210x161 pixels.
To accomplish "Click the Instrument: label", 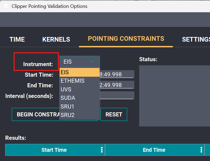I will (38, 64).
